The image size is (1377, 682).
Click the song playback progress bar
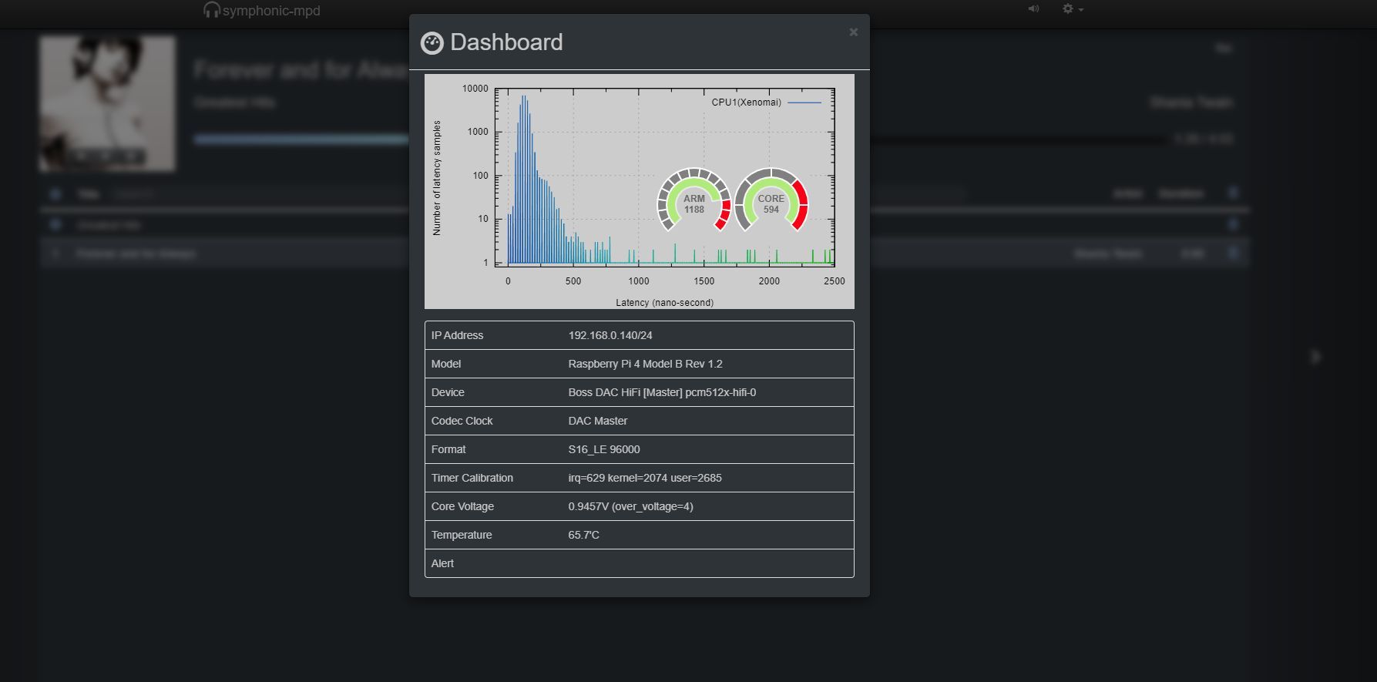coord(680,139)
